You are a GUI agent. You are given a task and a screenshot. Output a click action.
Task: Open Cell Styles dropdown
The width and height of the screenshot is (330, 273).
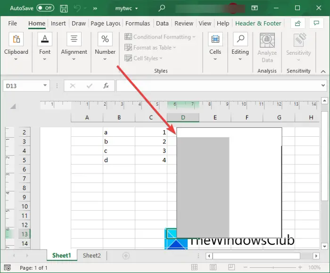(143, 58)
